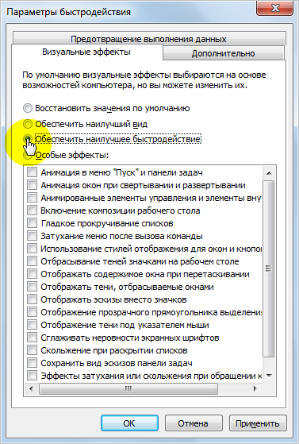This screenshot has height=444, width=299.
Task: Switch to the Дополнительно tab
Action: pos(224,53)
